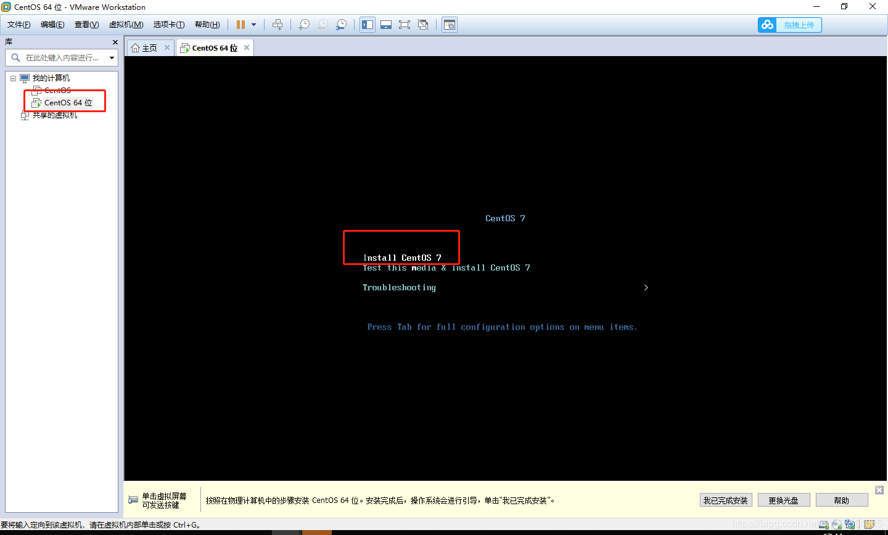
Task: Click the home icon on 主页 tab
Action: (136, 48)
